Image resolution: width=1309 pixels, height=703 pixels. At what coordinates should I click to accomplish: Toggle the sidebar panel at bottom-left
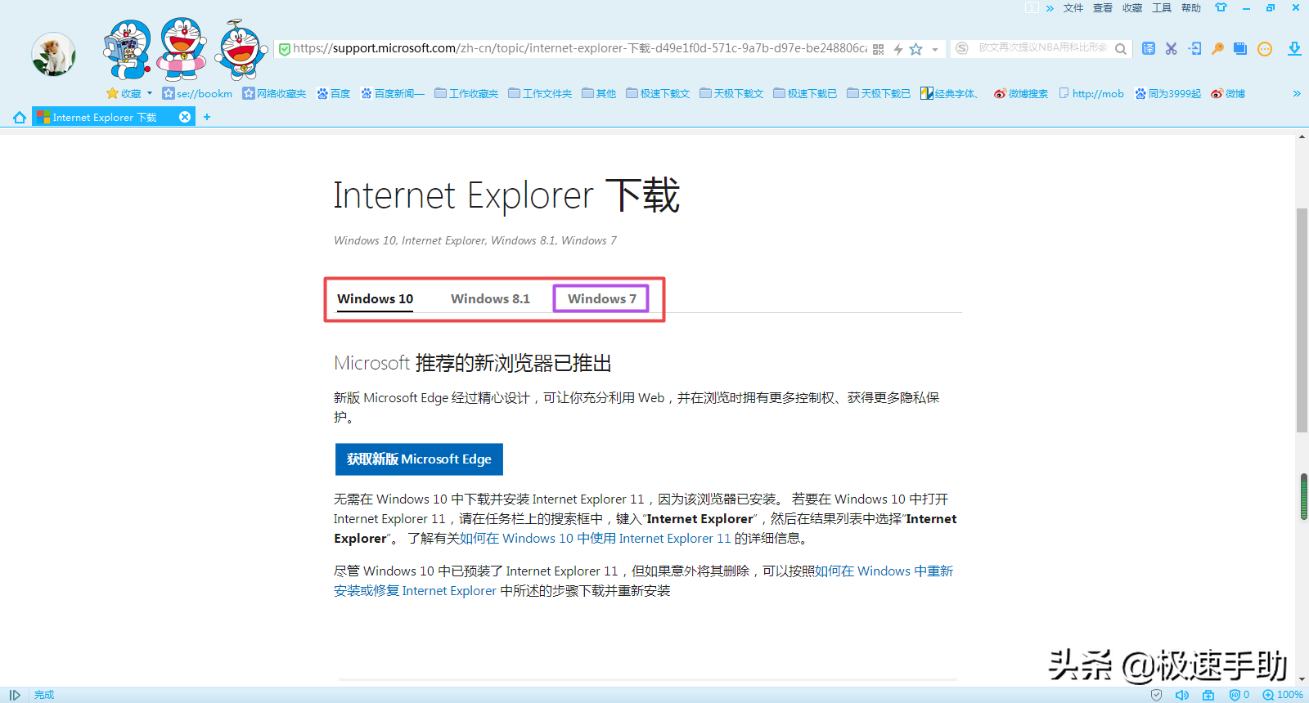[15, 695]
